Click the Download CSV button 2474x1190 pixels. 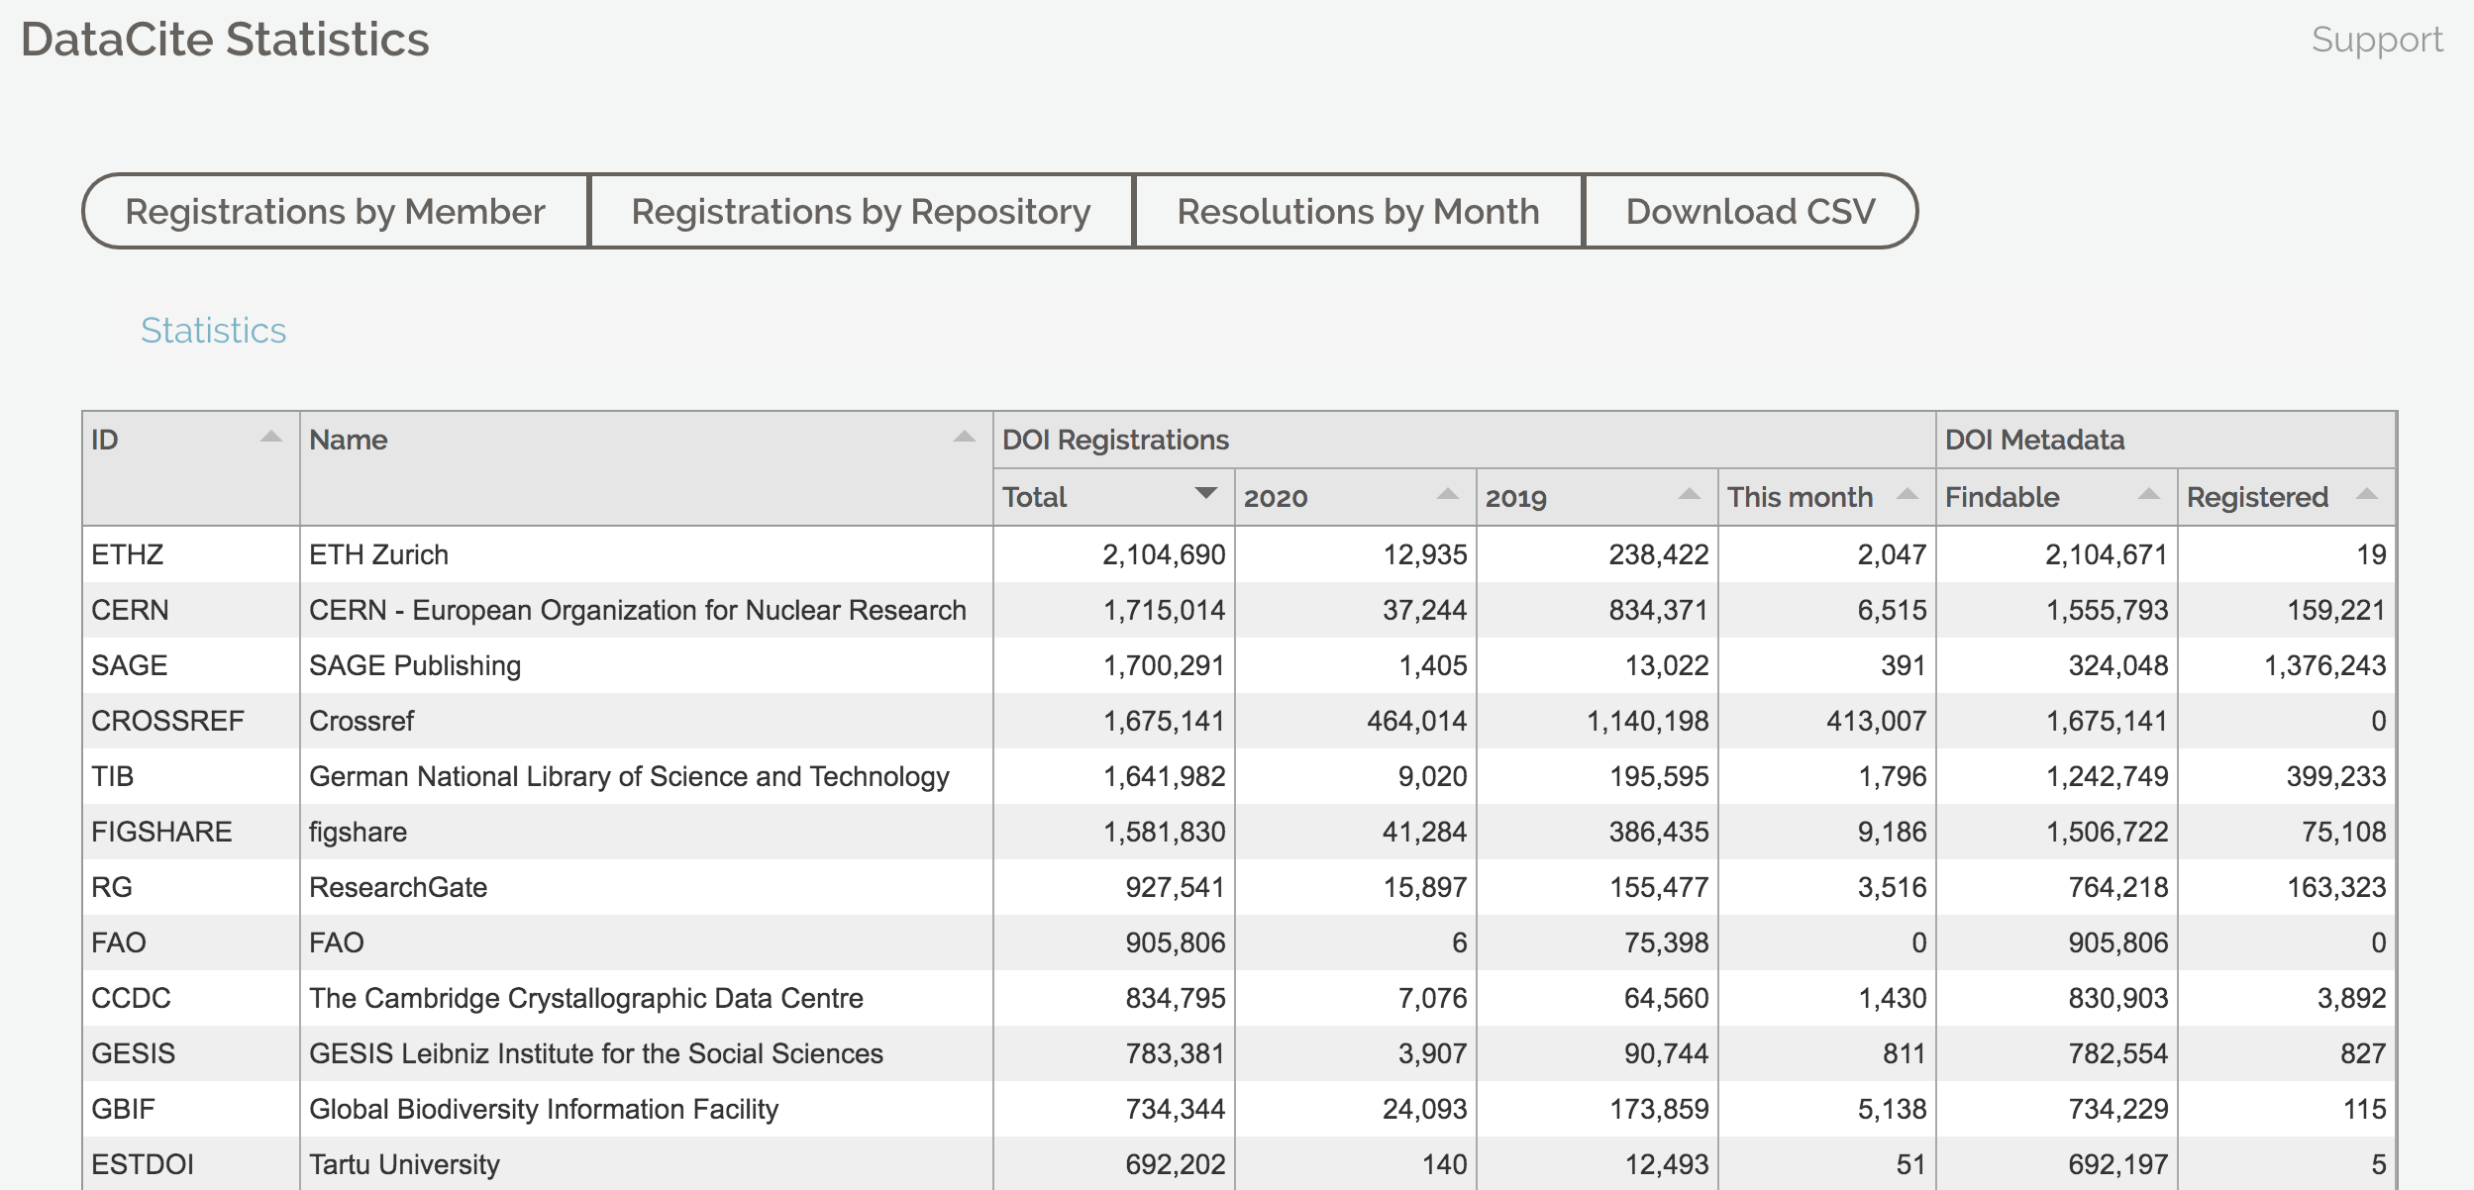(x=1751, y=211)
